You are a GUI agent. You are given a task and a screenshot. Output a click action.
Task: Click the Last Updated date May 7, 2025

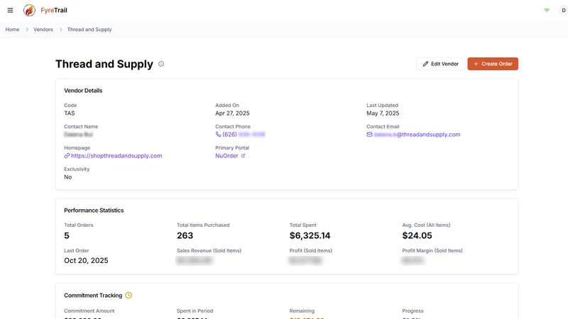[383, 113]
